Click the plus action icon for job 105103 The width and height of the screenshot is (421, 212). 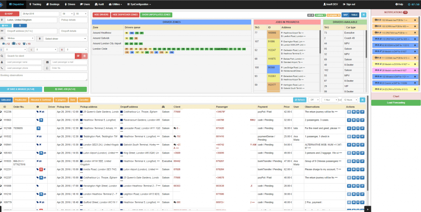click(354, 153)
